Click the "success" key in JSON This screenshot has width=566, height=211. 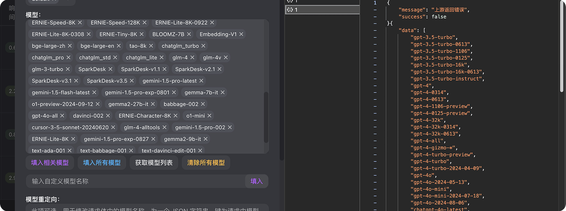411,17
